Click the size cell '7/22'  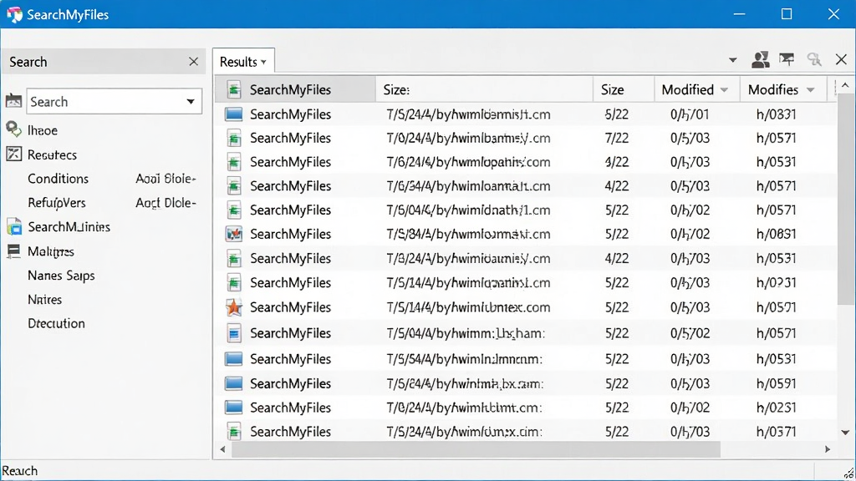pyautogui.click(x=616, y=138)
